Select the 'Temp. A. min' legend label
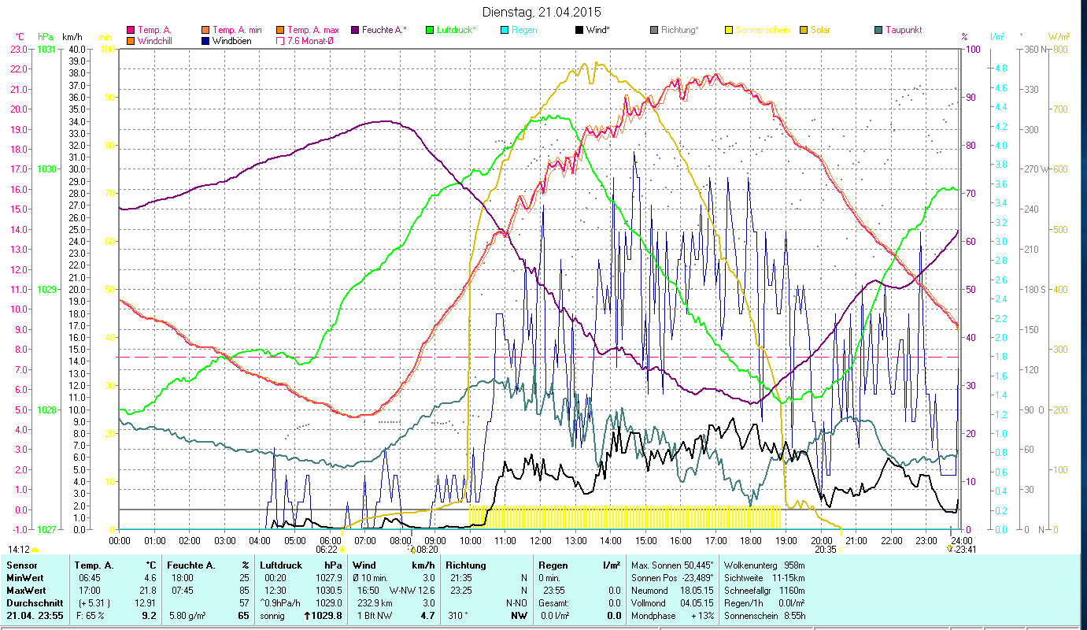 pos(238,30)
